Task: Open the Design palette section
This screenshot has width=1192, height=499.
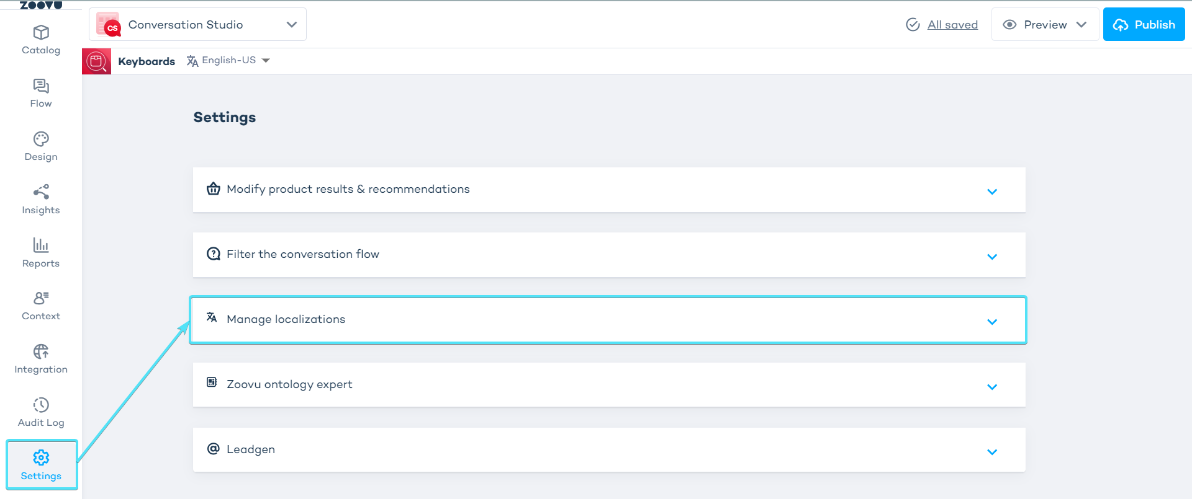Action: (41, 146)
